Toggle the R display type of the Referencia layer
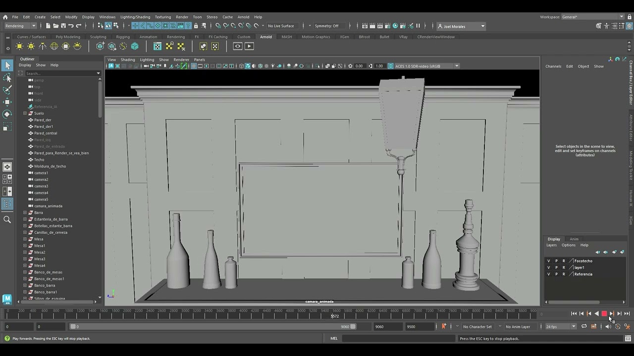634x356 pixels. click(564, 274)
